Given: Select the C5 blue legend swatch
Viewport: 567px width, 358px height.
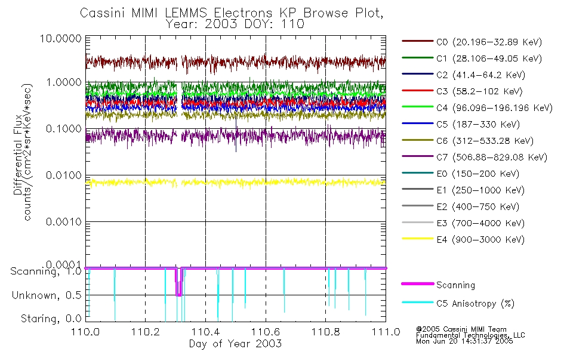Looking at the screenshot, I should tap(417, 124).
